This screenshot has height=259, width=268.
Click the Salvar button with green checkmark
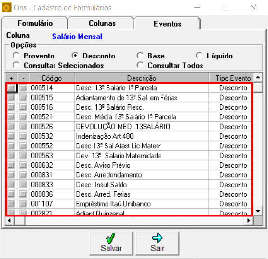tap(111, 244)
